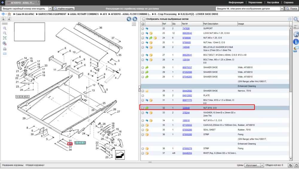
Task: Click the green arrow for part 320648
Action: pos(147,108)
